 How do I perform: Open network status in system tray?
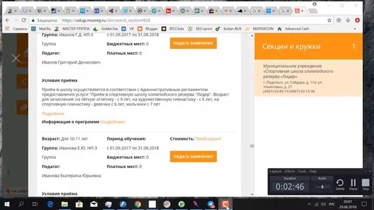click(316, 204)
